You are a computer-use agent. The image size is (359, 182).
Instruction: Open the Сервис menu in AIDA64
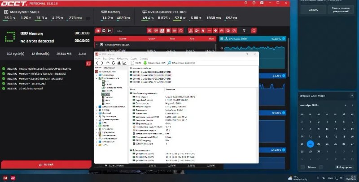coord(134,59)
